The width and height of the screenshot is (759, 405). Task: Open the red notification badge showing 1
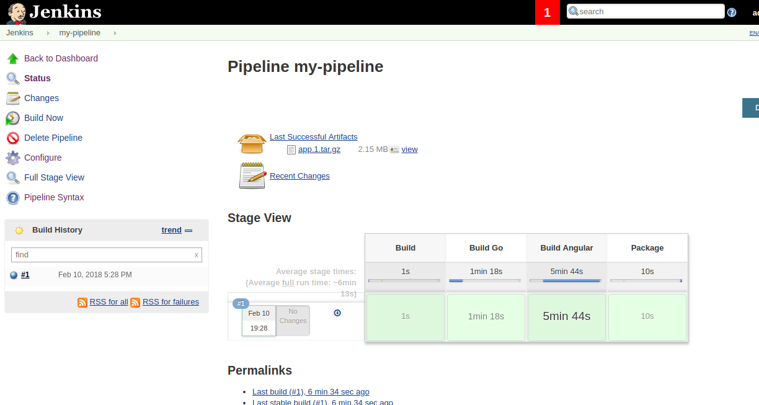pos(548,12)
